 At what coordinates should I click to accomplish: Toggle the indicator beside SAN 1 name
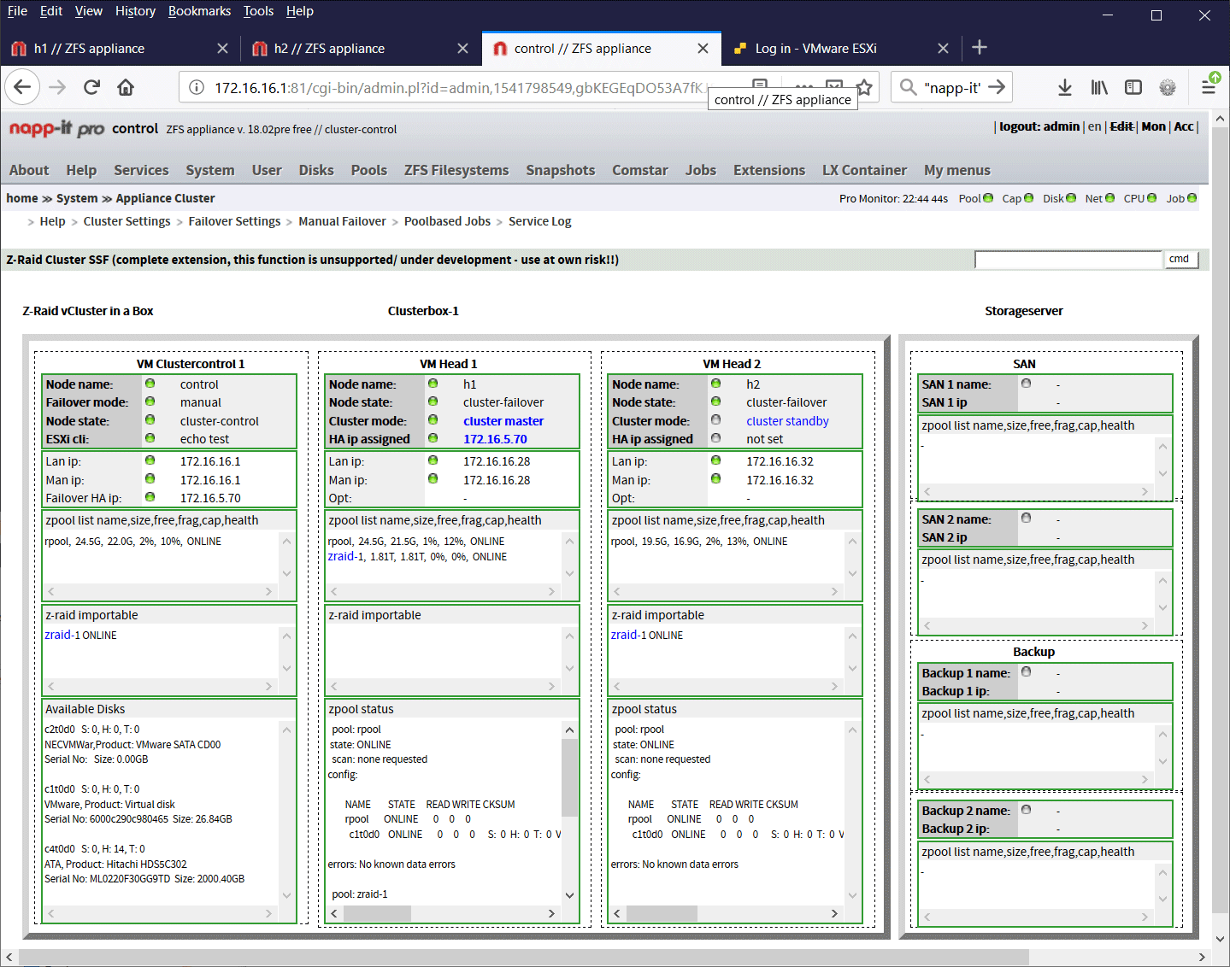pyautogui.click(x=1025, y=384)
